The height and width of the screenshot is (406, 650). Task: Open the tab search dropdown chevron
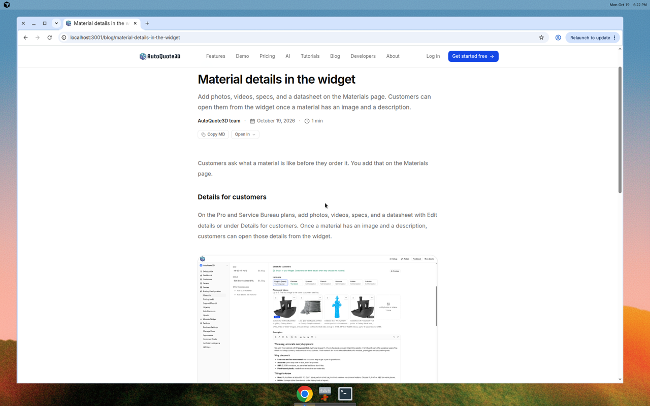click(x=56, y=23)
